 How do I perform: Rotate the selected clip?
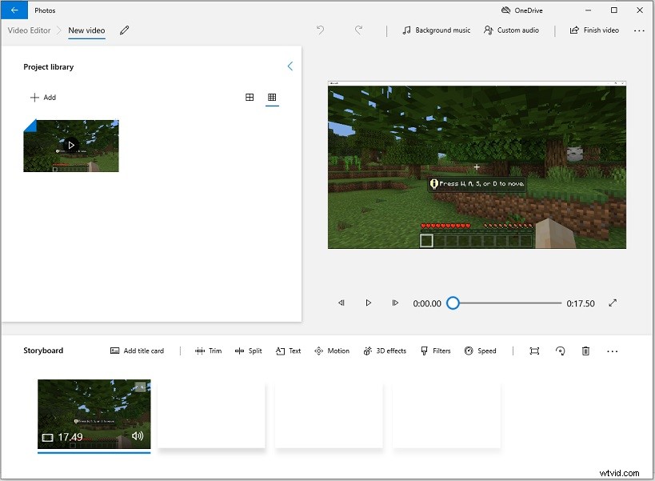coord(560,351)
